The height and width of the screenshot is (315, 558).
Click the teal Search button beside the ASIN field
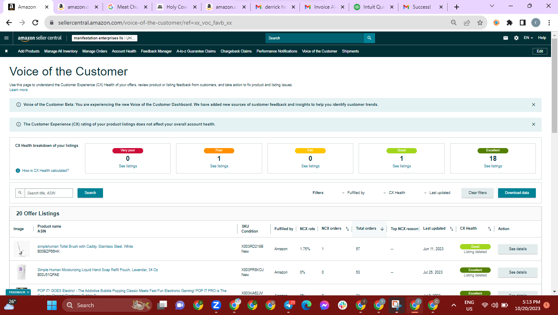tap(90, 193)
